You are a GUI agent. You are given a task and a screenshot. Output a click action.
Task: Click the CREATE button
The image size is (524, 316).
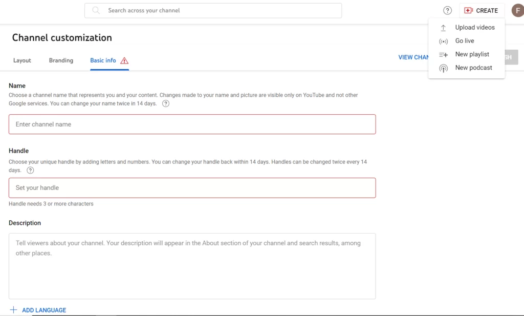click(481, 11)
